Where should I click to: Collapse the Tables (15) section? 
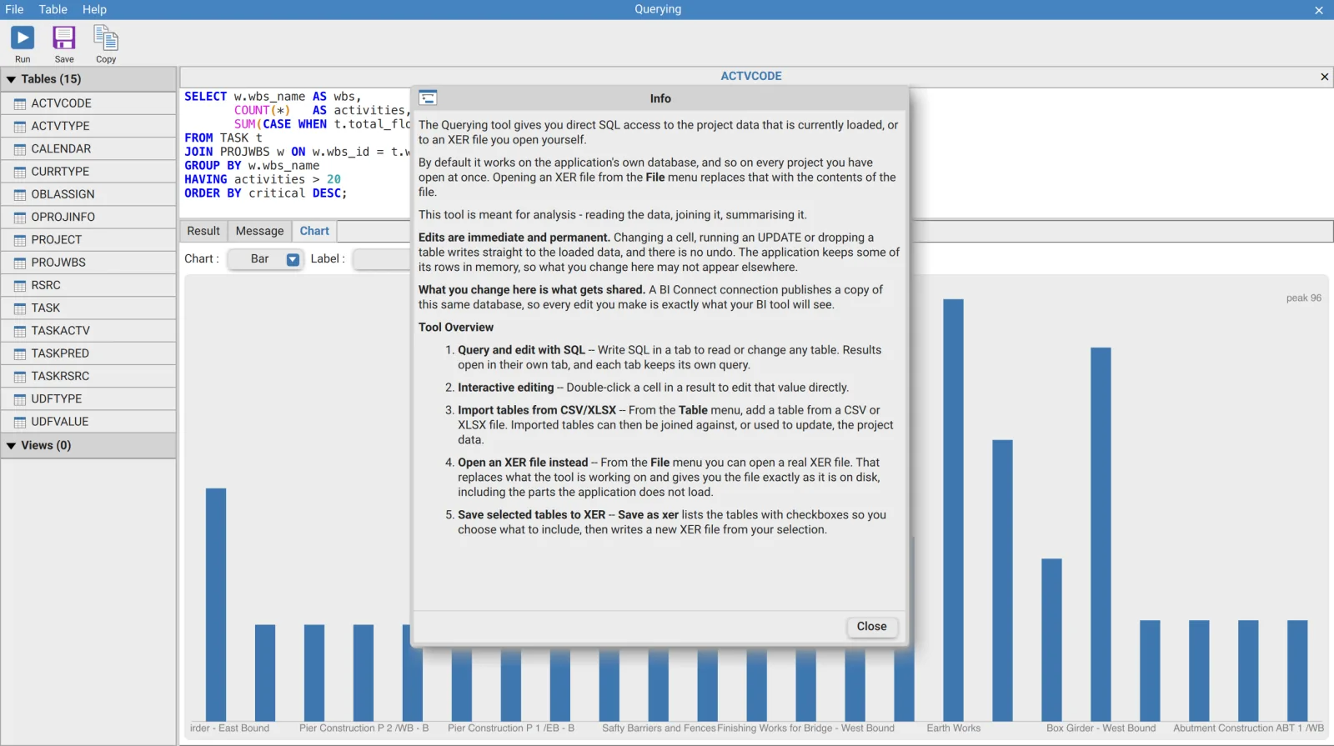coord(12,79)
